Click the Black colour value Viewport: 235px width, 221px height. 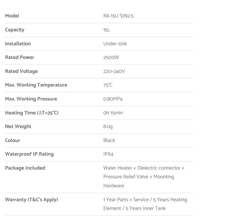(109, 140)
